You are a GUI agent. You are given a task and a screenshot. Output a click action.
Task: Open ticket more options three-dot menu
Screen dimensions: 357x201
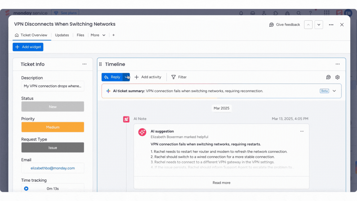(x=331, y=25)
